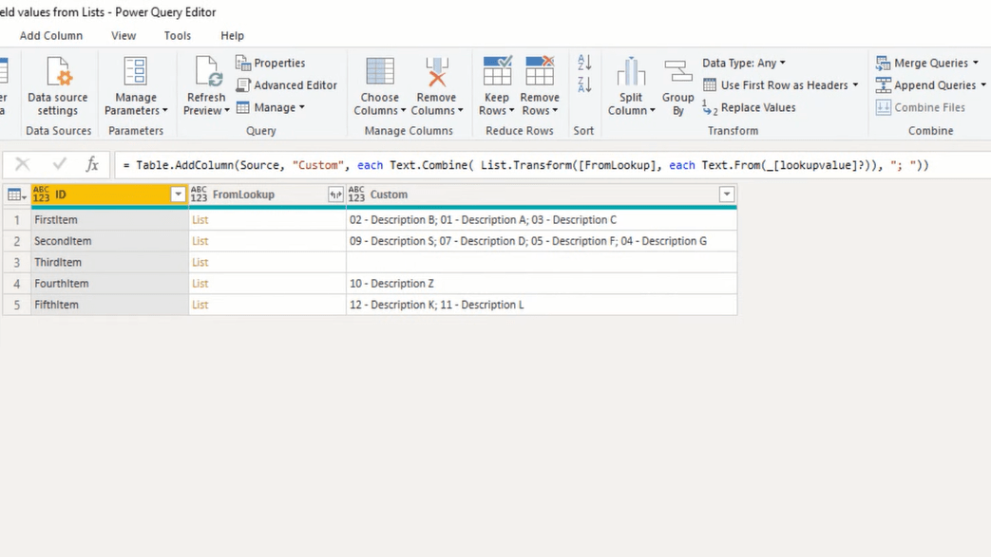This screenshot has width=991, height=557.
Task: Cancel formula edit with X icon
Action: 22,165
